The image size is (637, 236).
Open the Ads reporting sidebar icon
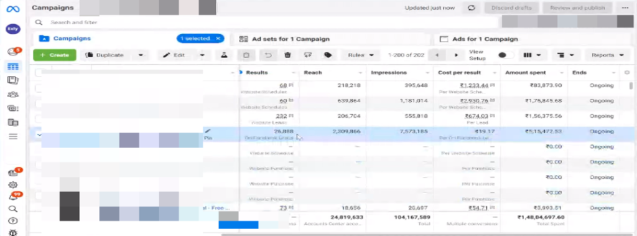13,80
